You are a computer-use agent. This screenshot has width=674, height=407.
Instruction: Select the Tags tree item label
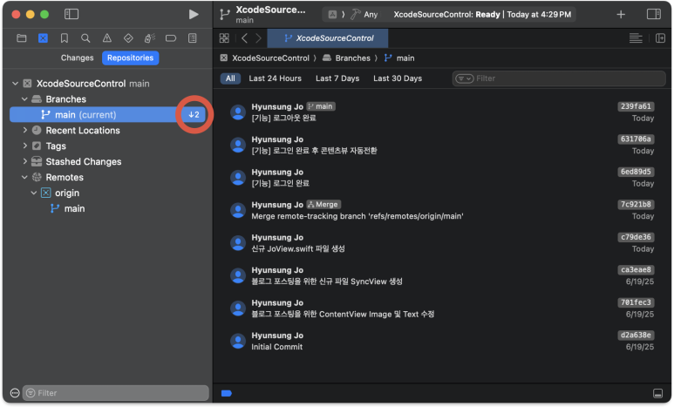pos(56,146)
